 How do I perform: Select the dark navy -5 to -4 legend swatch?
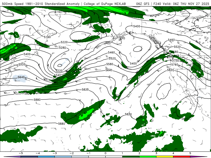(x=29, y=157)
